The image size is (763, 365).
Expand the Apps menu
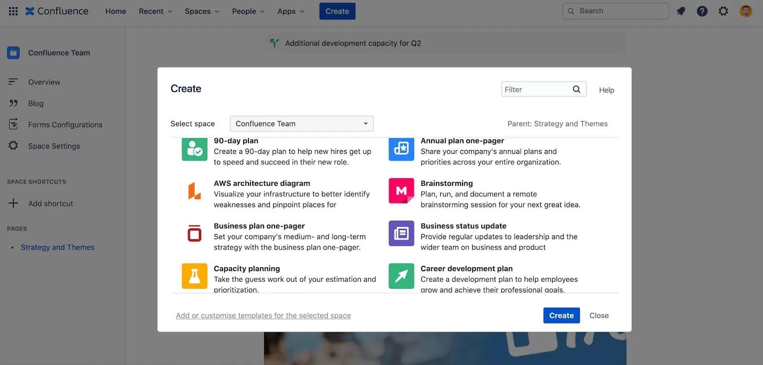coord(291,11)
